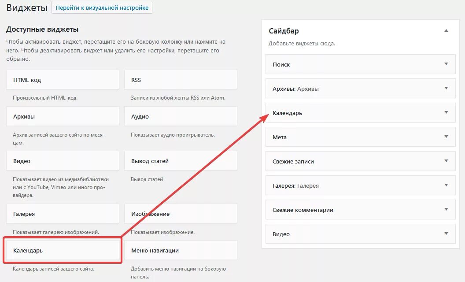Expand the Календарь sidebar widget arrow

(x=446, y=112)
